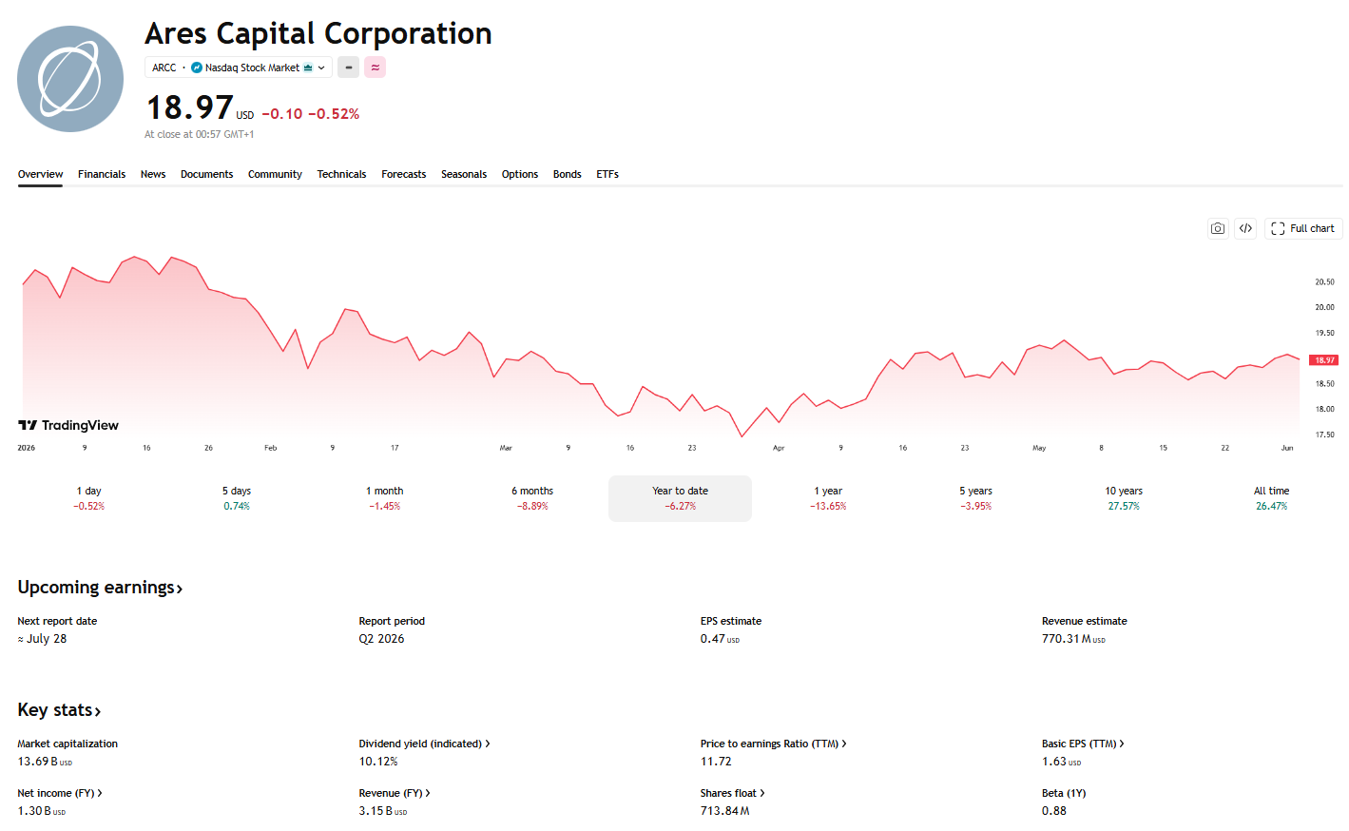Open the Bonds tab
This screenshot has height=831, width=1349.
(568, 174)
